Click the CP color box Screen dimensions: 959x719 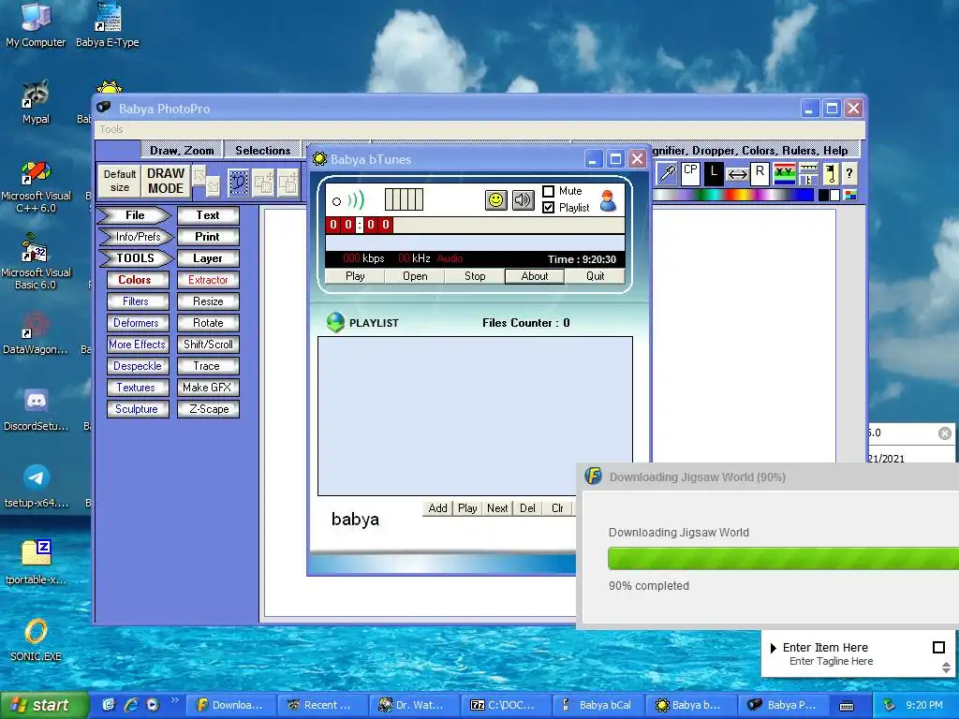[690, 173]
